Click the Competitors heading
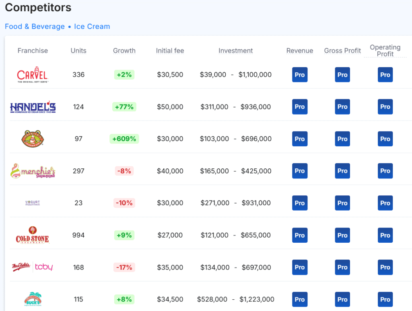This screenshot has width=412, height=311. [38, 7]
